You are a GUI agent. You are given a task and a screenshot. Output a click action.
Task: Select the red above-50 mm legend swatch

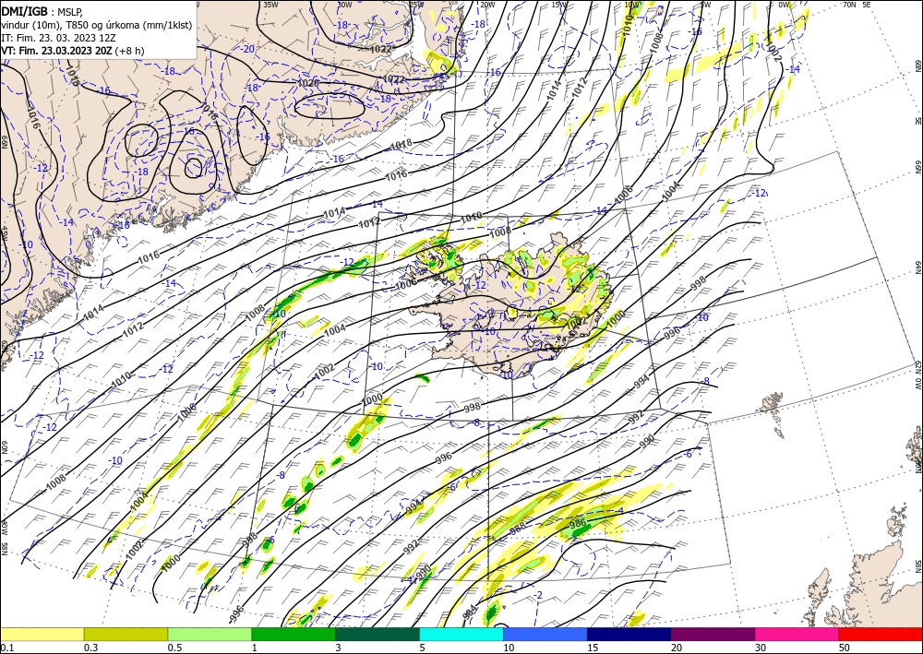881,635
